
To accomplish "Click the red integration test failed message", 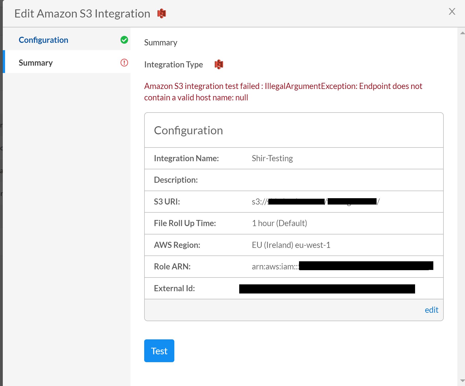I will [283, 92].
